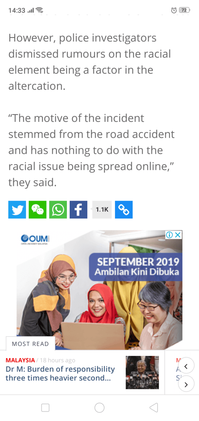
Task: Close the OUM advertisement with X
Action: pyautogui.click(x=178, y=235)
